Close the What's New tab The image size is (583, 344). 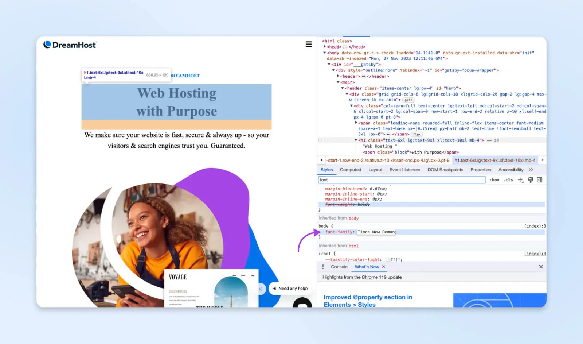tap(383, 267)
